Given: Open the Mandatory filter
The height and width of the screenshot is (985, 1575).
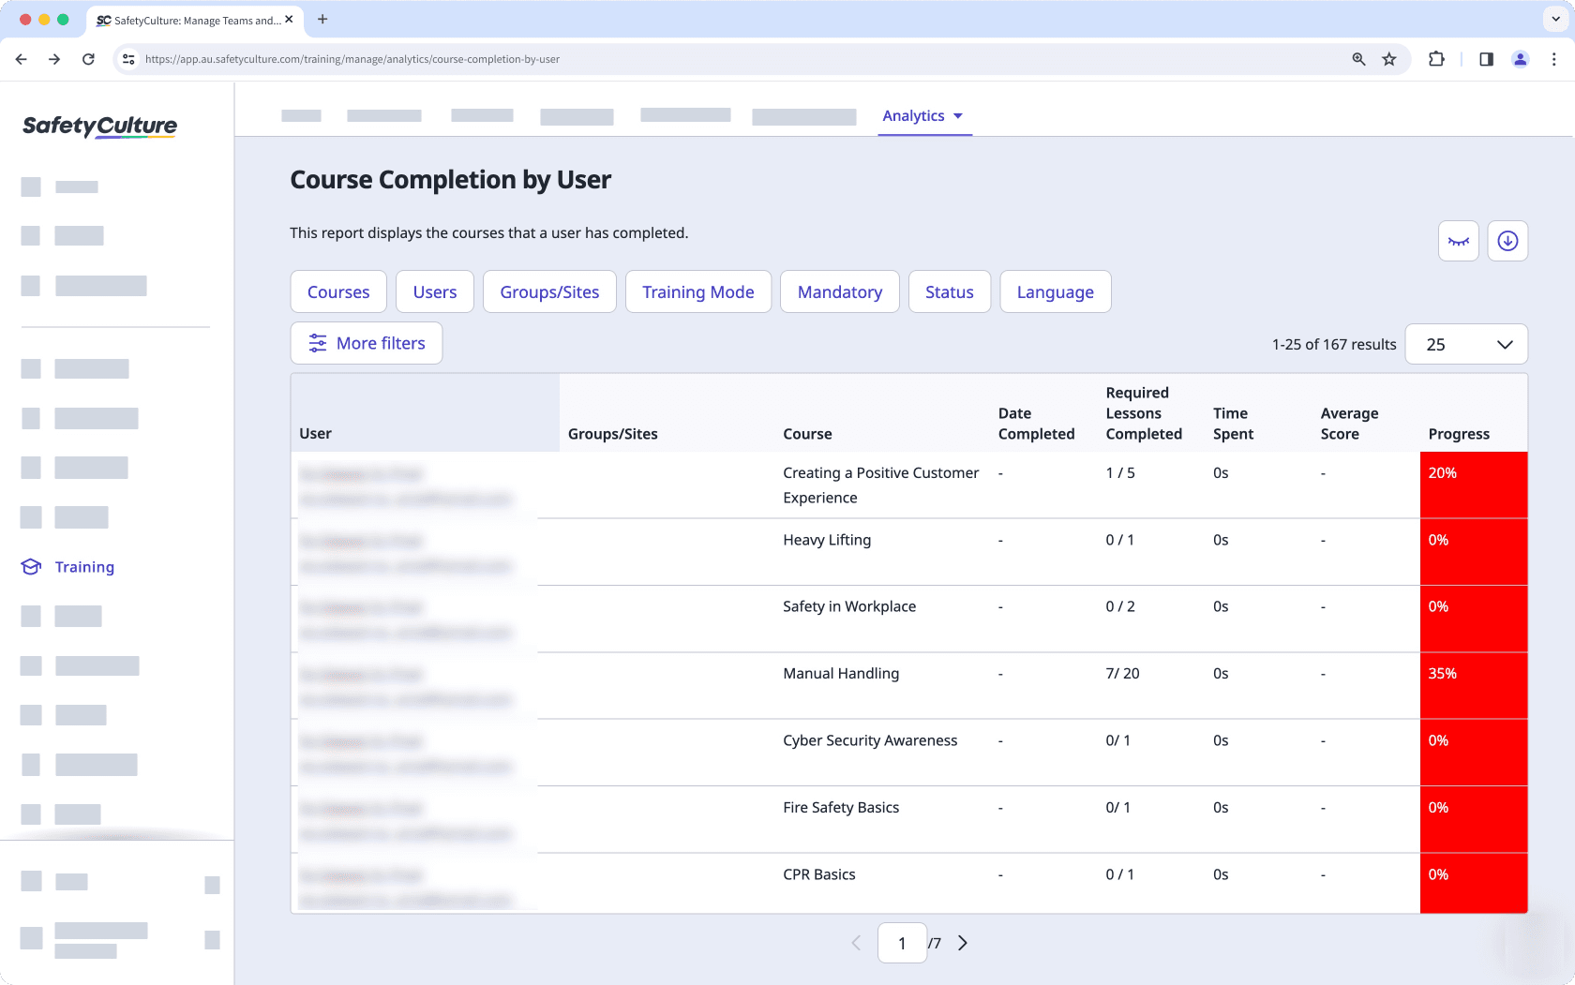Looking at the screenshot, I should pyautogui.click(x=839, y=291).
